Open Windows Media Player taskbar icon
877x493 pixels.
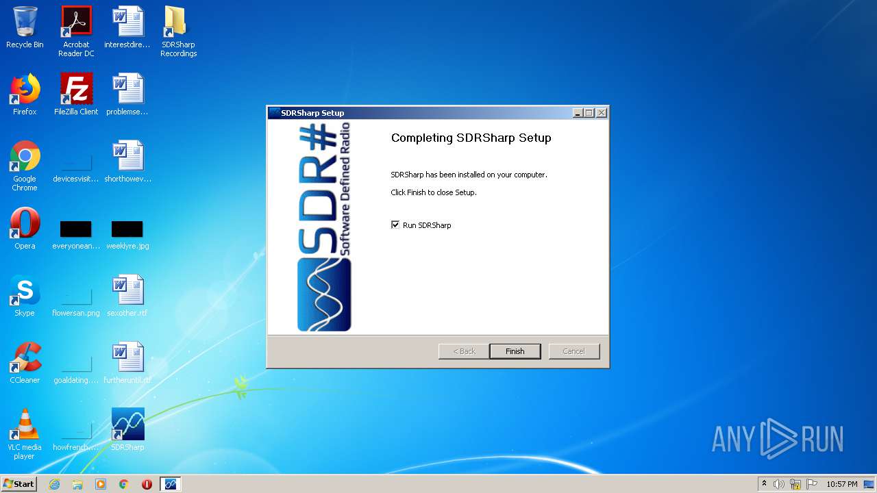(101, 484)
